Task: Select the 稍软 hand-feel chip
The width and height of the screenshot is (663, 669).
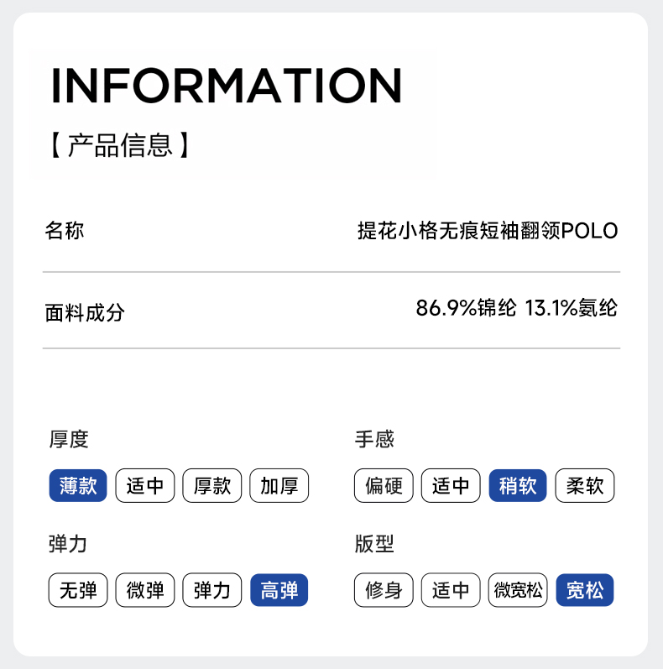Action: point(518,486)
